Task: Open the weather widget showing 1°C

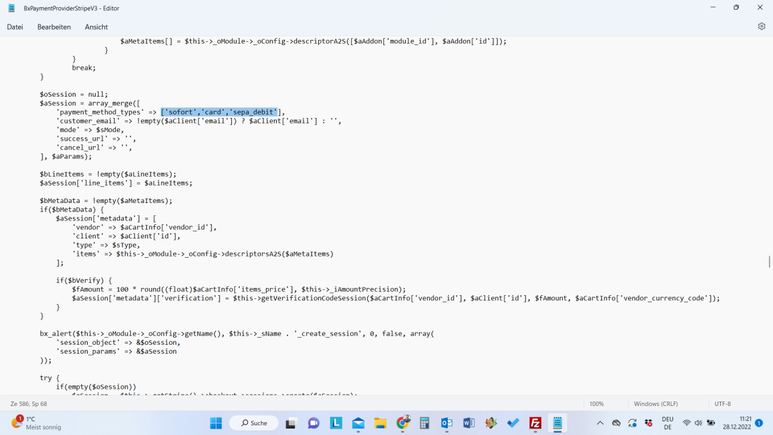Action: [x=35, y=423]
